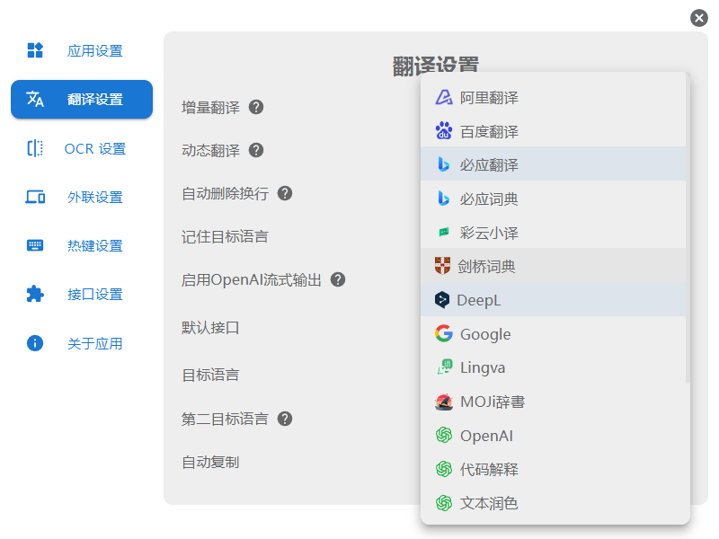This screenshot has height=539, width=719.
Task: Click the 接口设置 puzzle piece icon
Action: click(35, 294)
